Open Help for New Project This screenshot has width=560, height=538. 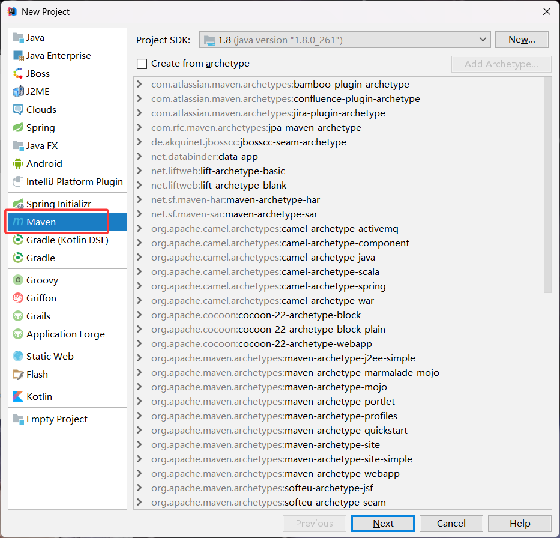tap(520, 524)
